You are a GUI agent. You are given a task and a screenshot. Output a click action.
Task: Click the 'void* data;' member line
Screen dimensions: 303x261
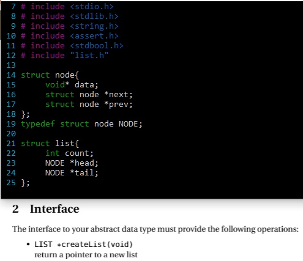point(72,85)
